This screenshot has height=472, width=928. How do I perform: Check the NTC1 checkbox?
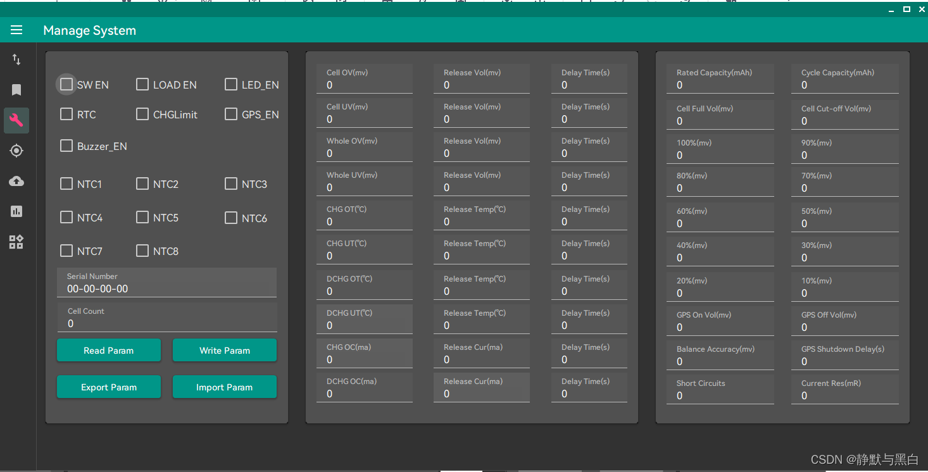click(x=66, y=183)
